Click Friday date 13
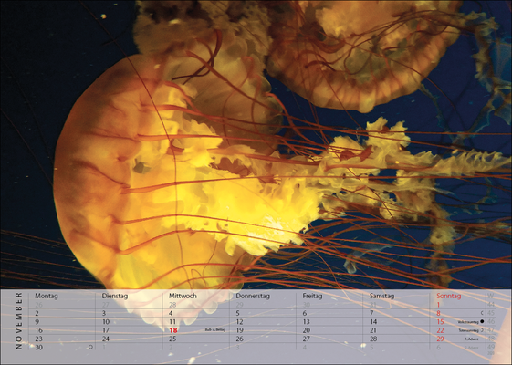The image size is (512, 365). pos(307,321)
